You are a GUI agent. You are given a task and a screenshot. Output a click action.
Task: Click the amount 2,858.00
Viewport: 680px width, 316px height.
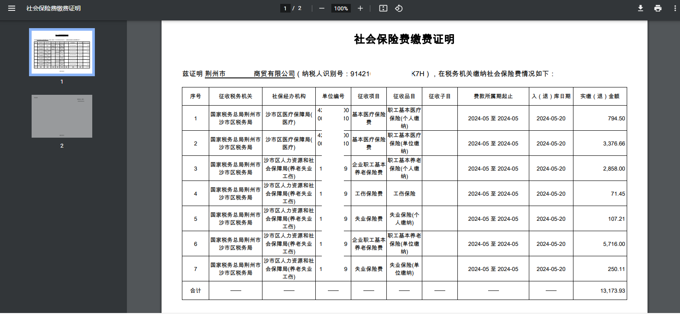(x=614, y=168)
